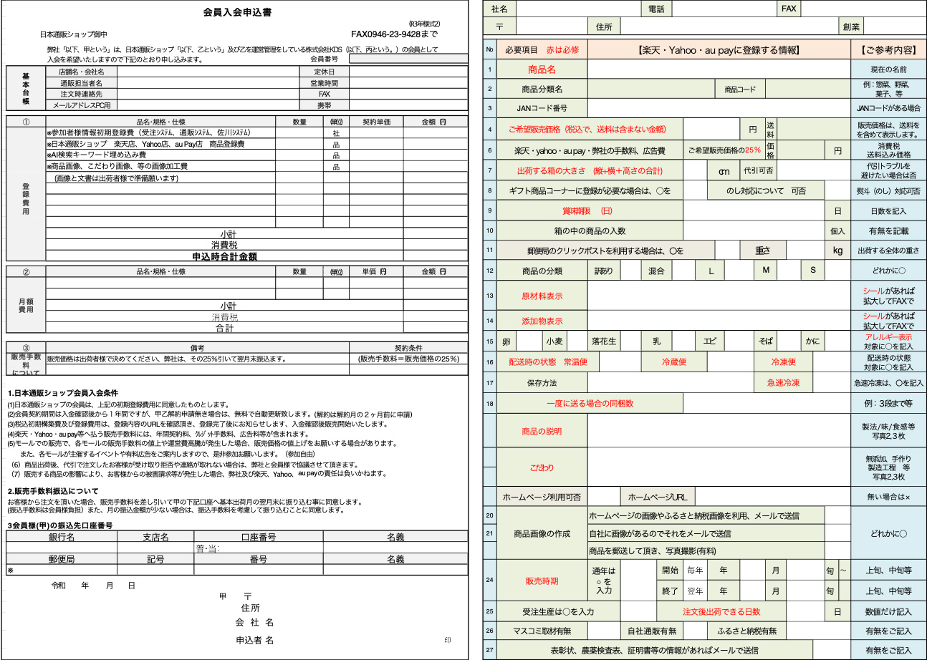Click the 申込者 名 signature line
This screenshot has width=927, height=660.
[x=255, y=640]
